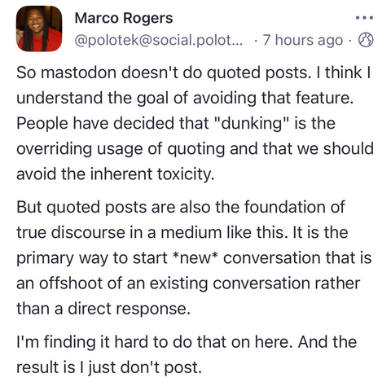Open Marco Rogers' profile avatar picture
Image resolution: width=391 pixels, height=391 pixels.
(39, 29)
